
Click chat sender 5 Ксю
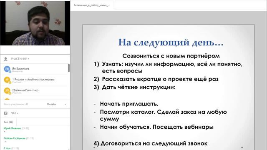point(7,148)
